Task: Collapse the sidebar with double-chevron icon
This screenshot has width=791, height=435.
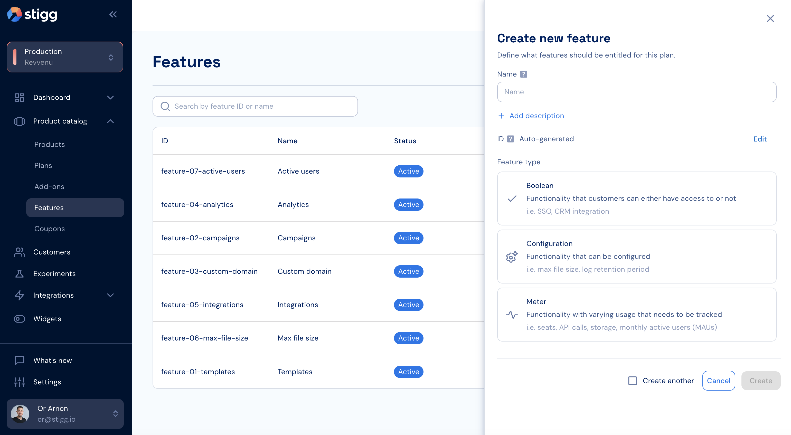Action: pyautogui.click(x=113, y=14)
